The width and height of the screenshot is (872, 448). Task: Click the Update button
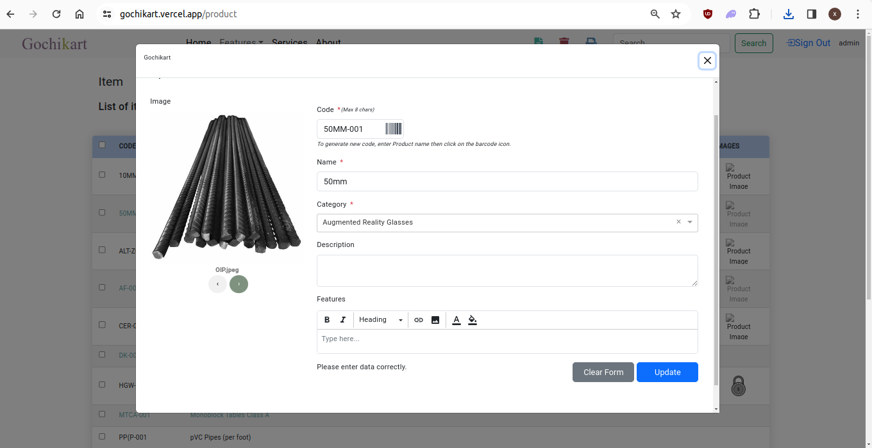(667, 372)
